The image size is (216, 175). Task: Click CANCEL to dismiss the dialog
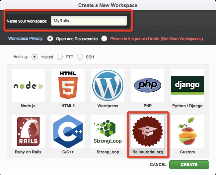coord(158,164)
